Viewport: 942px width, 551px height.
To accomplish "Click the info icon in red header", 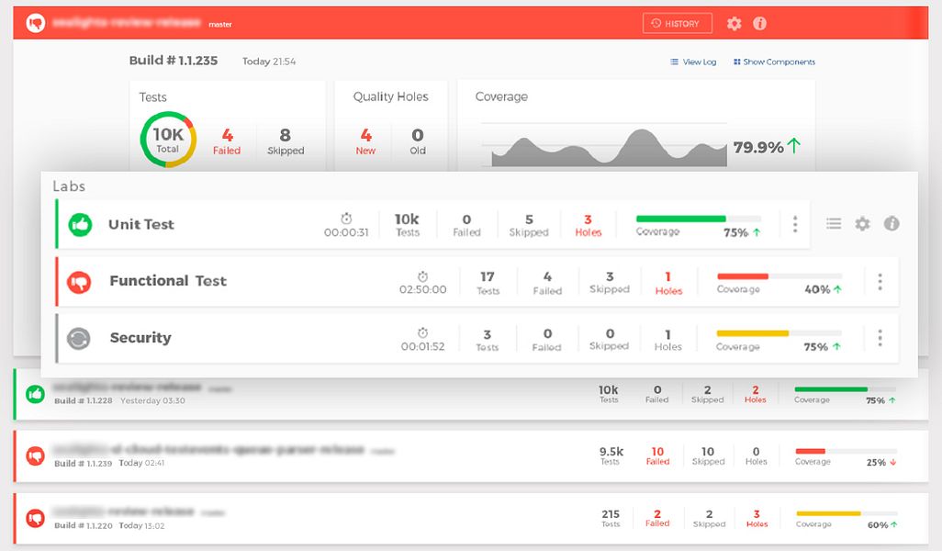I will pyautogui.click(x=760, y=24).
